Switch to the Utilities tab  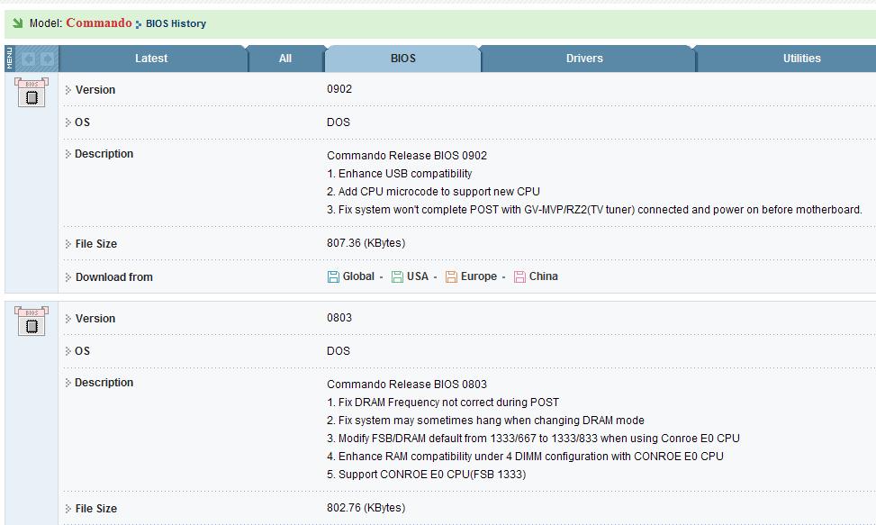801,59
